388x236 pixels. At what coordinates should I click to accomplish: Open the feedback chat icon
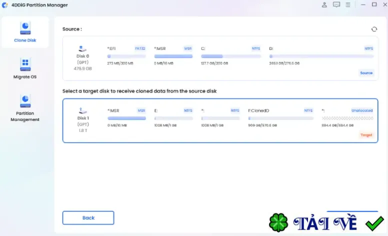pyautogui.click(x=336, y=4)
